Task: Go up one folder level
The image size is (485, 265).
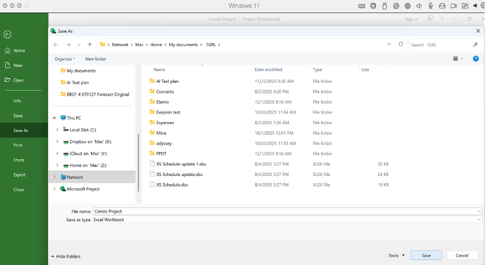Action: [90, 45]
